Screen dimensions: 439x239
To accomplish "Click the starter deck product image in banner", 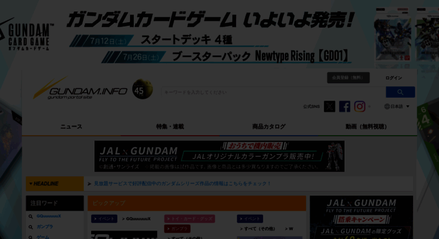I will (x=393, y=35).
